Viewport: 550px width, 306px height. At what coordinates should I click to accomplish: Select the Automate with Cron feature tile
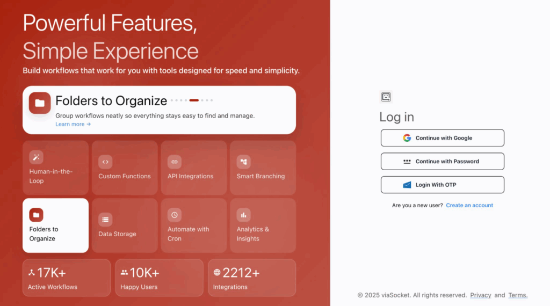coord(193,225)
